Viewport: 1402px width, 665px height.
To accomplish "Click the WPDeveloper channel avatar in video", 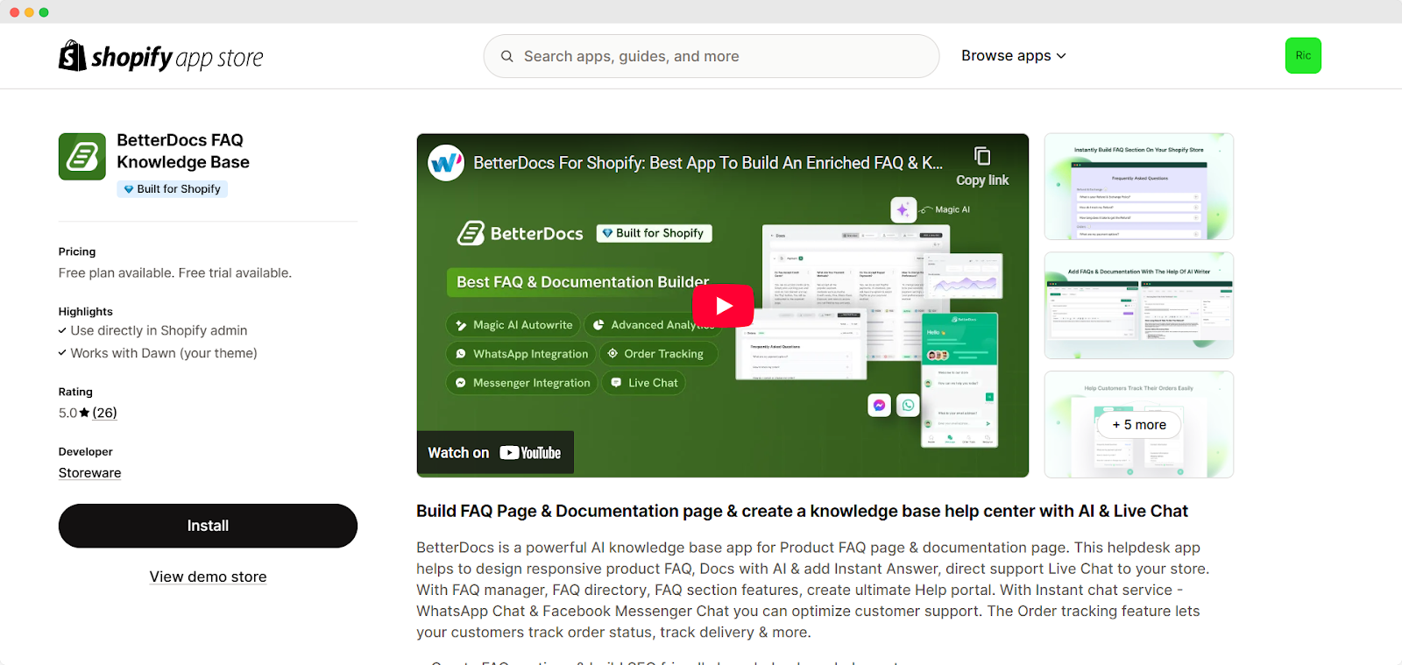I will click(x=446, y=163).
